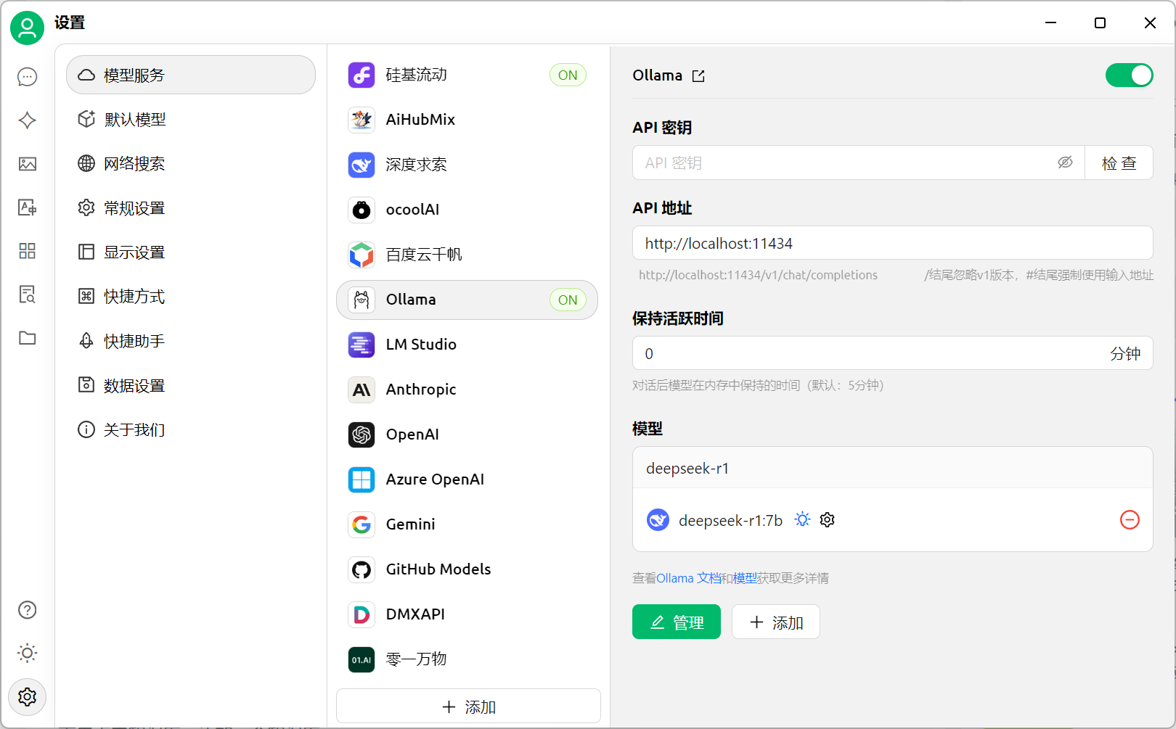This screenshot has width=1176, height=729.
Task: Click the deepseek-r1:7b model logo
Action: [x=658, y=520]
